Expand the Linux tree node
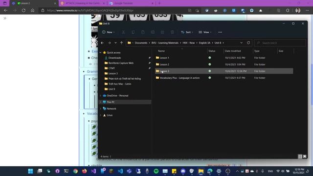Screen dimensions: 313x176 pos(100,115)
